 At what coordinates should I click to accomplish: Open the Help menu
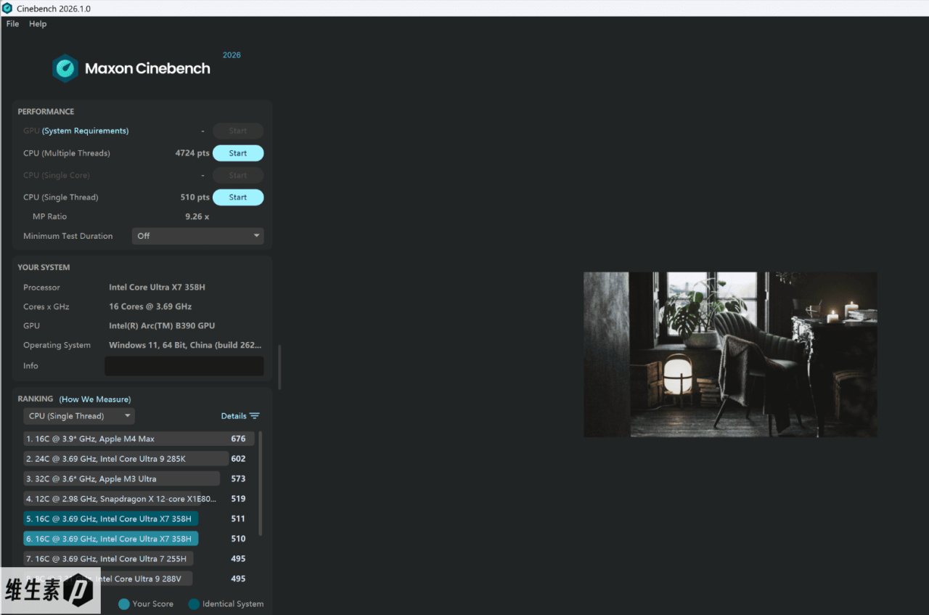tap(38, 24)
